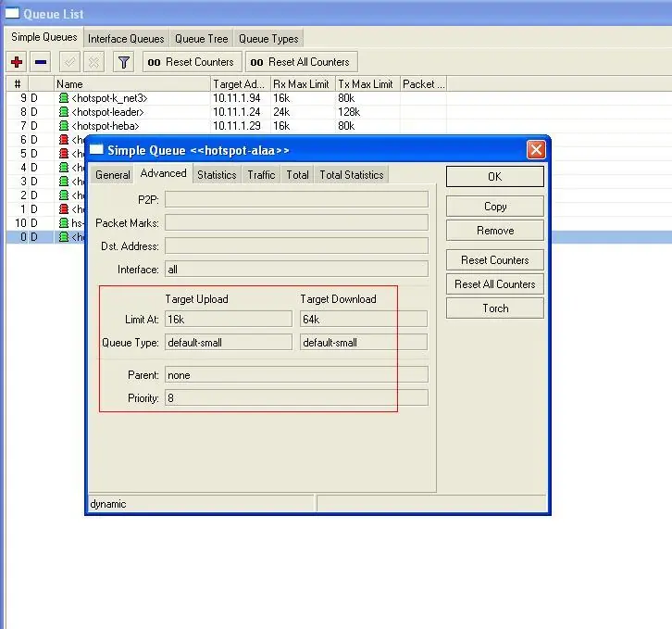Click the X disable icon in toolbar
This screenshot has width=672, height=629.
point(93,62)
